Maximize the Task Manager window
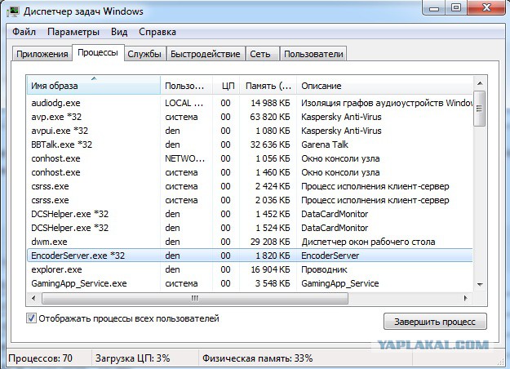 456,8
